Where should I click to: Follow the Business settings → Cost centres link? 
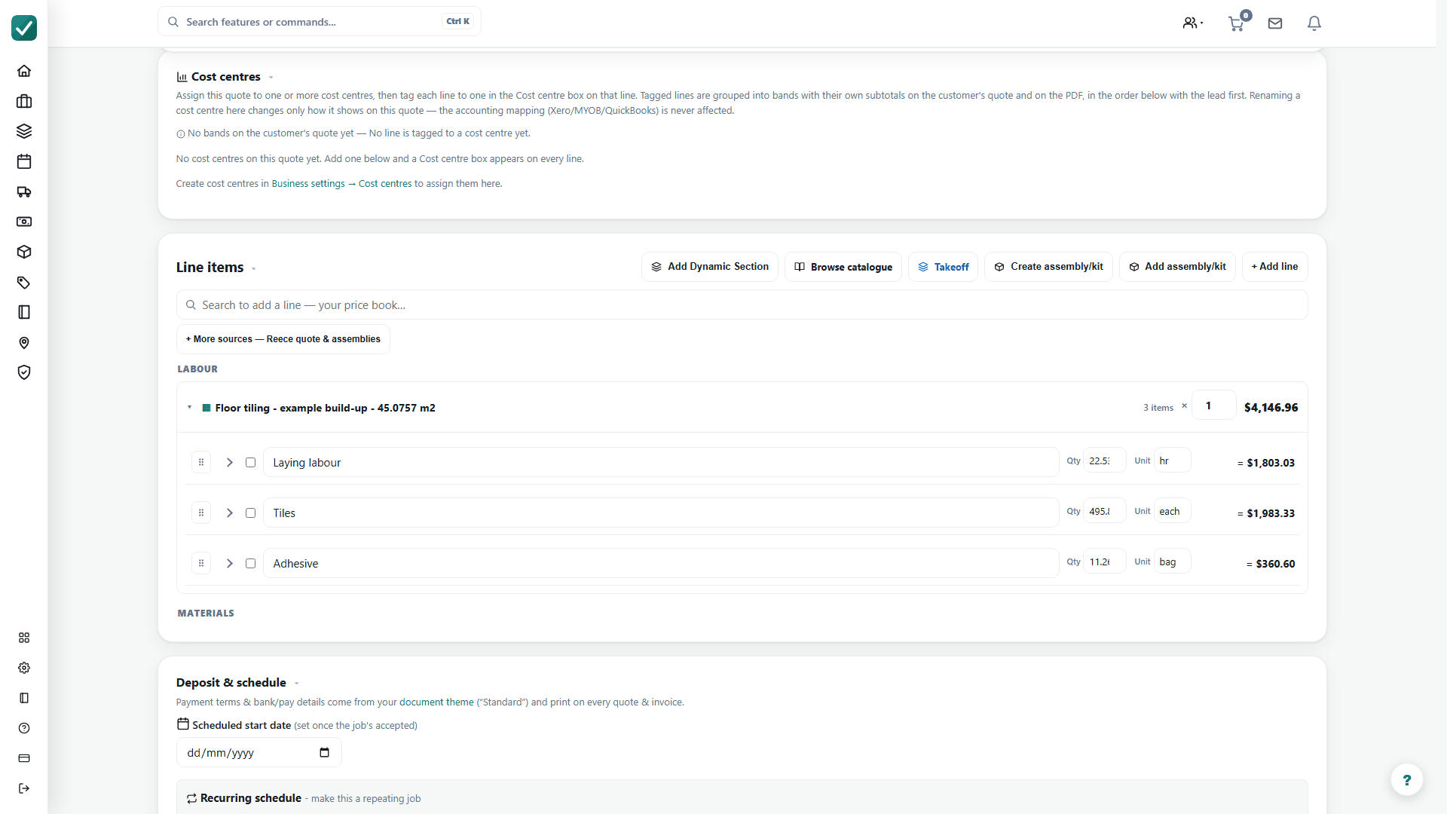click(x=341, y=184)
